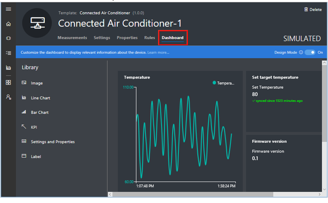Screen dimensions: 328x203
Task: Click the KPI arrow icon
Action: (x=24, y=127)
